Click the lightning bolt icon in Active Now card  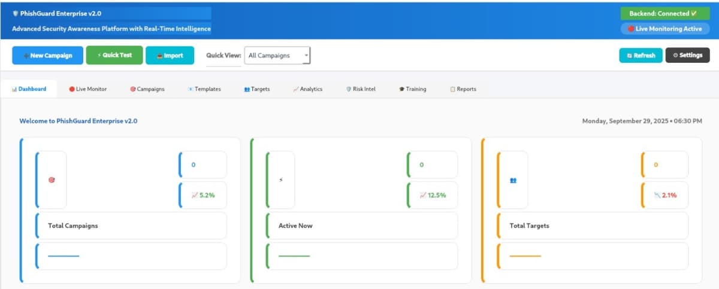point(282,180)
